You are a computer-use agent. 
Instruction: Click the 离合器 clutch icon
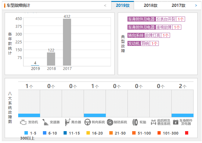[67, 122]
